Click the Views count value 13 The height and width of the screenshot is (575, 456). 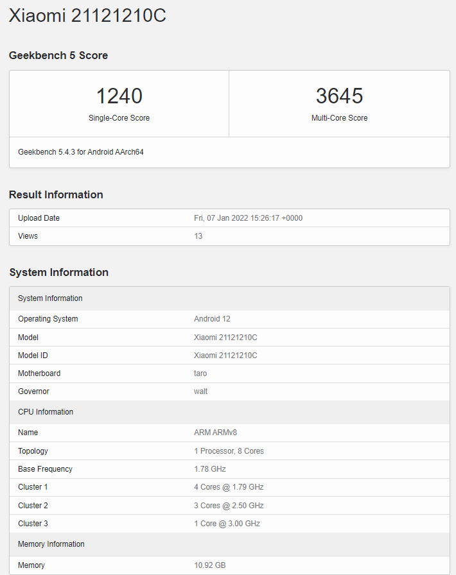(198, 236)
